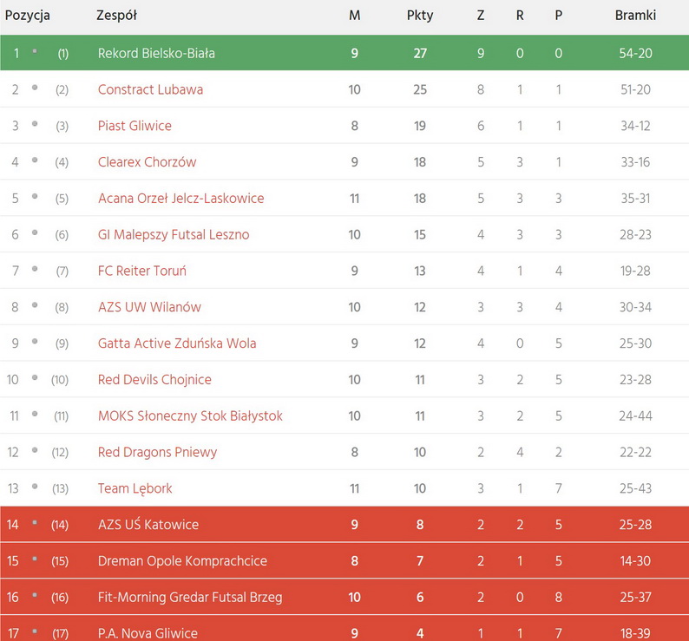Open the Constract Lubawa team page
The image size is (689, 641).
point(150,89)
